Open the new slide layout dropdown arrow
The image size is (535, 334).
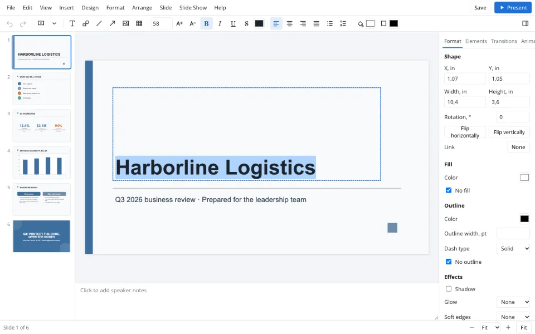[x=54, y=23]
